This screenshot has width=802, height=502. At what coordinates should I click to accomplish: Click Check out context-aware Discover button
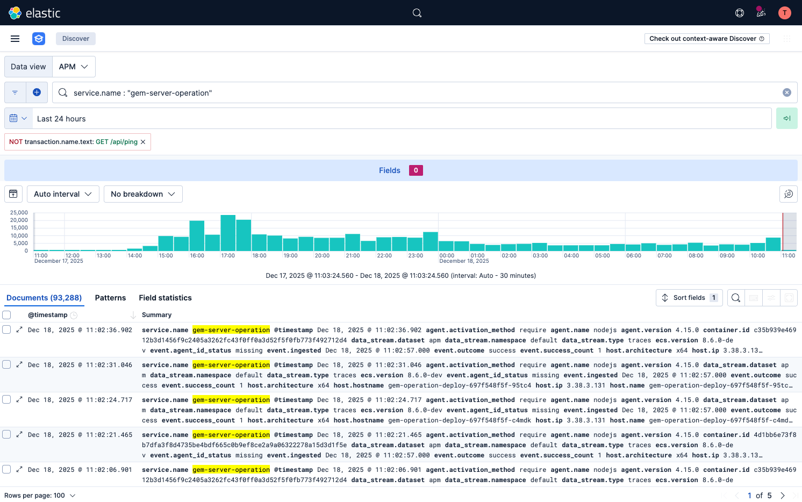706,39
